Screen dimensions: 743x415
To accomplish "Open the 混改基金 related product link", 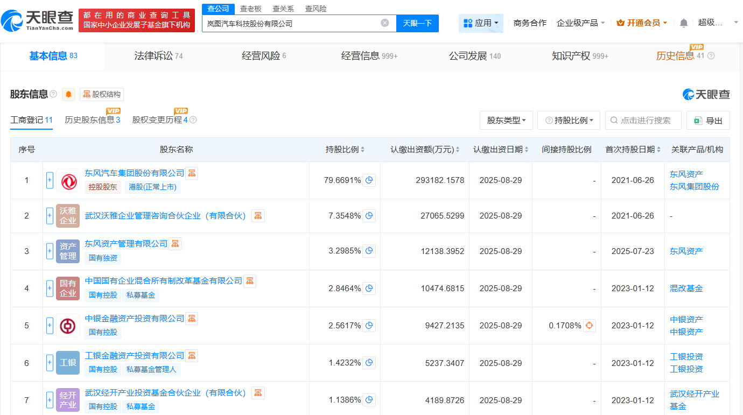I will pos(686,288).
